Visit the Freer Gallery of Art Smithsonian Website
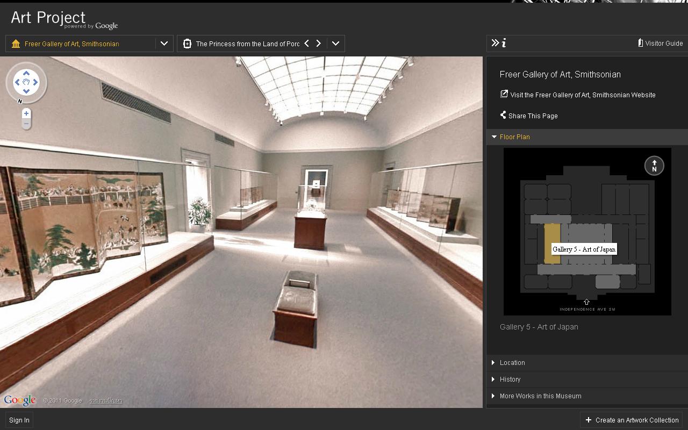 pyautogui.click(x=578, y=95)
